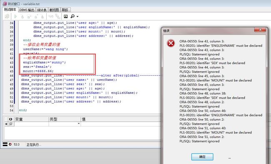Click comment 修改全局变量的值 on line 39
Viewport: 271px width, 164px height.
tap(41, 45)
